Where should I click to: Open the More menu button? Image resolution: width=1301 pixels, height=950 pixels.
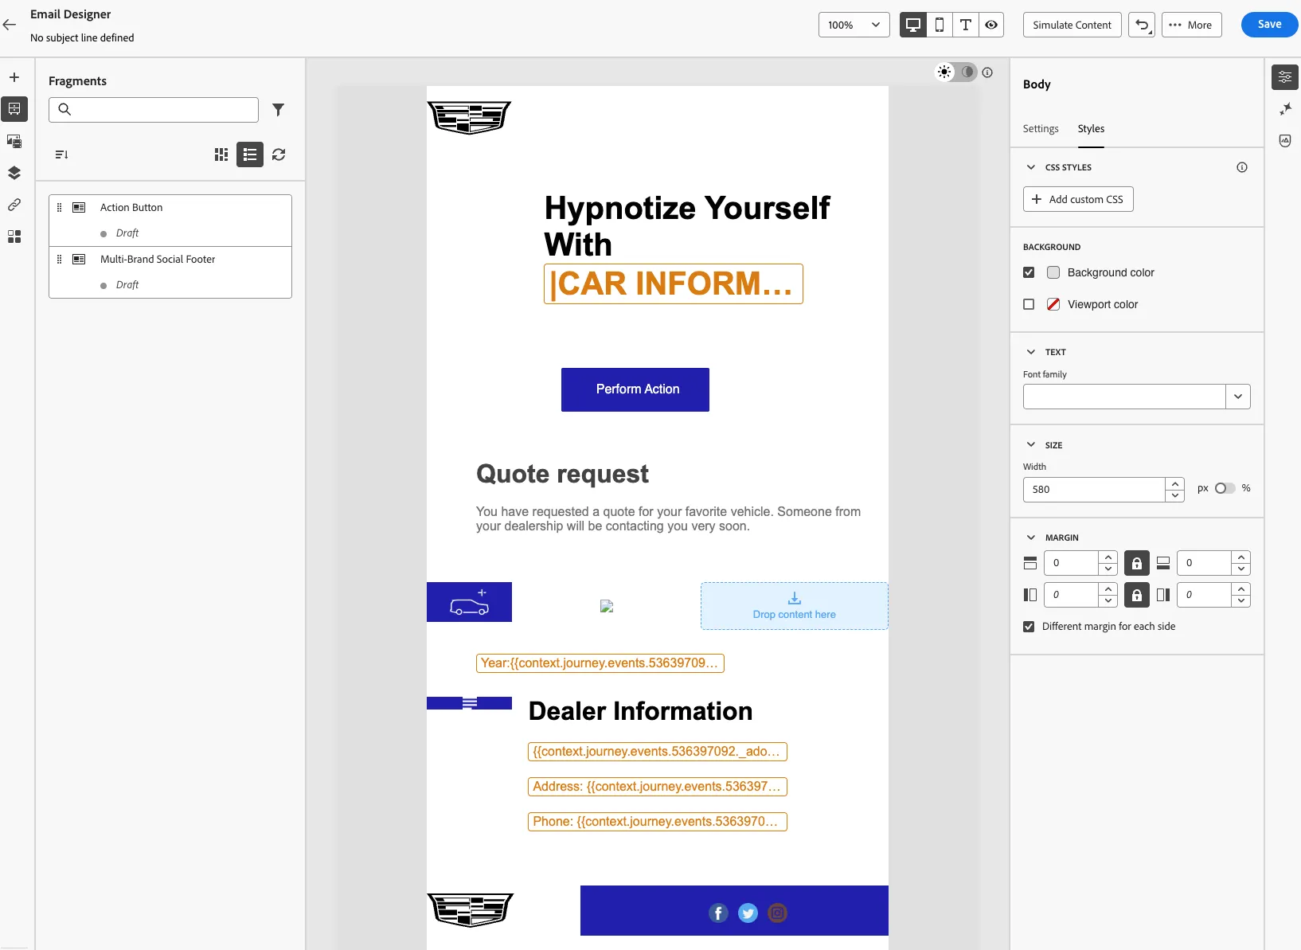1191,25
